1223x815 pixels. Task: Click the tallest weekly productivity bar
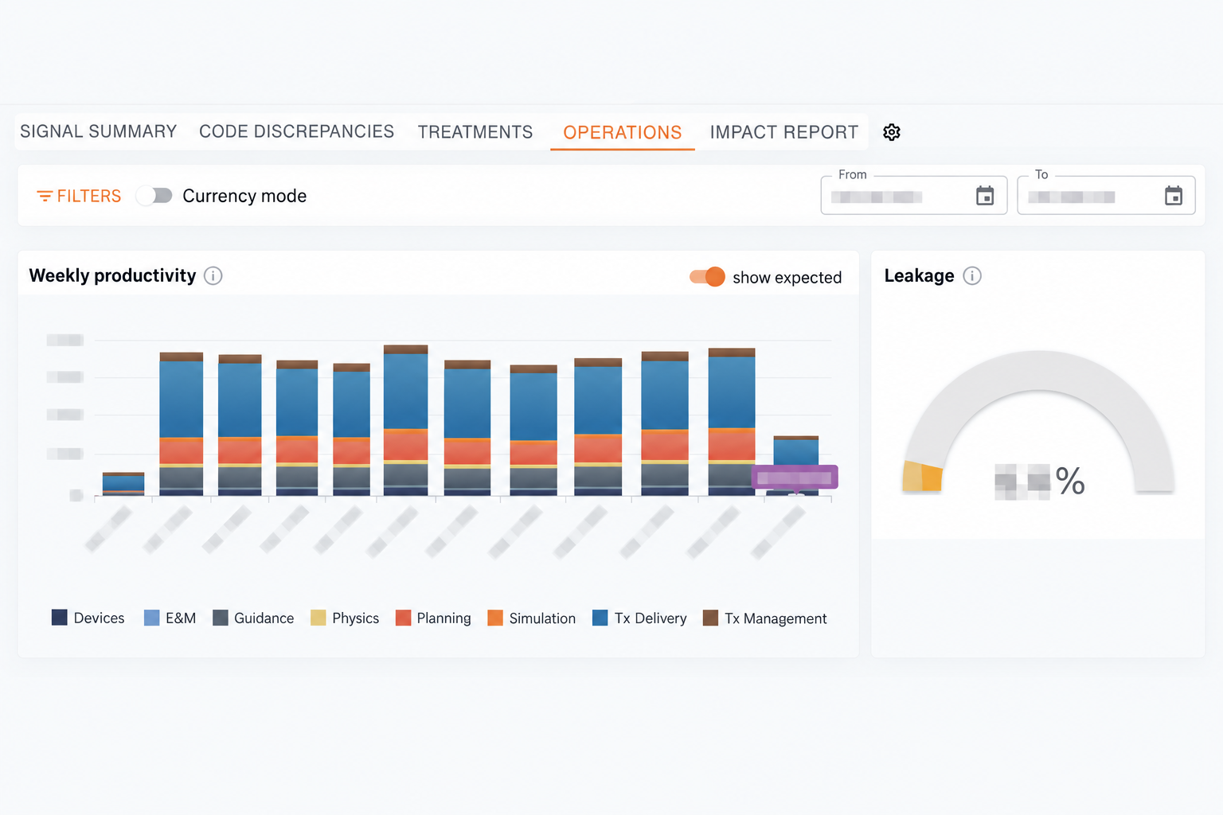tap(406, 420)
